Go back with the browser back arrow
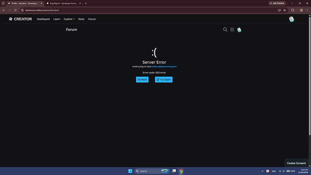The height and width of the screenshot is (175, 311). (4, 10)
